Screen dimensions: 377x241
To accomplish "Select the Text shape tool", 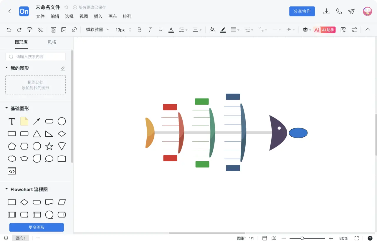I will click(12, 121).
